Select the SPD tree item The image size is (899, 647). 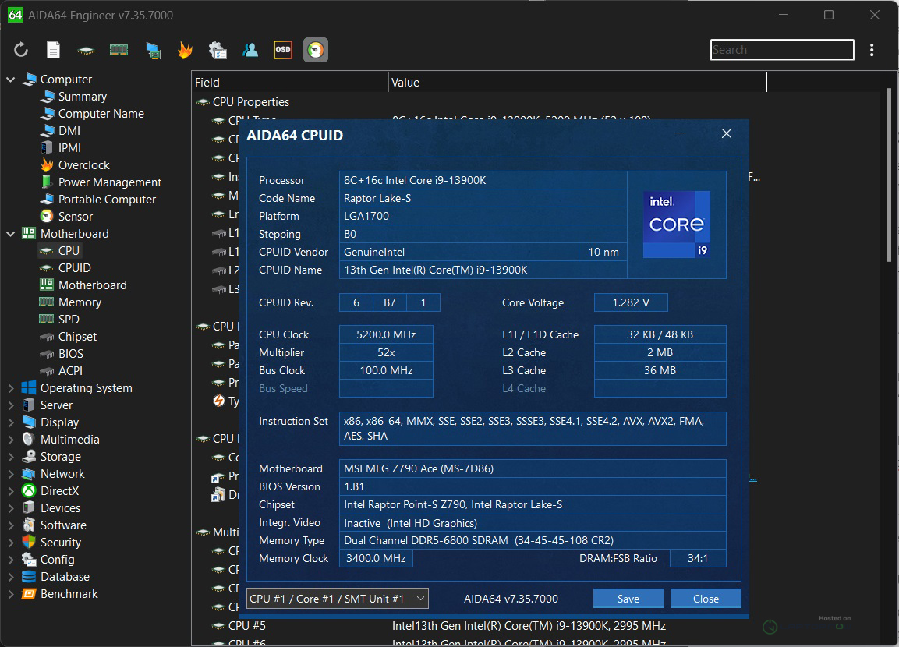[x=69, y=320]
